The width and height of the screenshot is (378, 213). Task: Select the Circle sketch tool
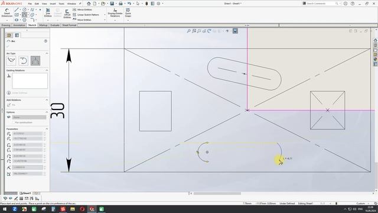pyautogui.click(x=24, y=9)
